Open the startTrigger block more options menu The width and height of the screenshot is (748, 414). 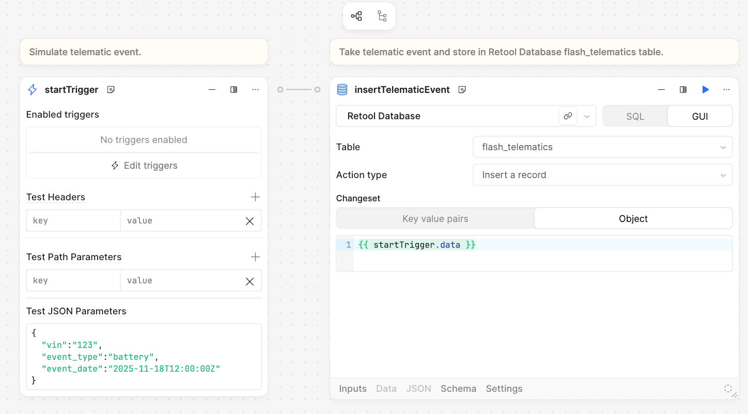coord(255,90)
